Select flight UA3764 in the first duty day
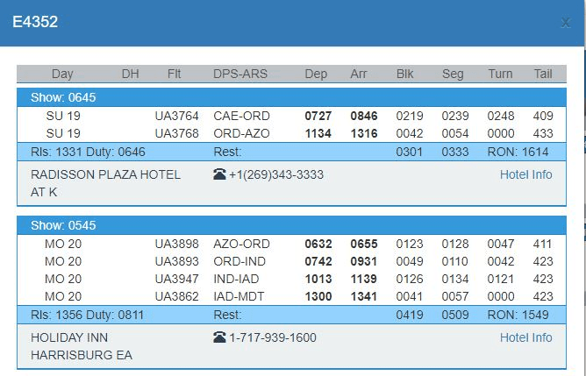 pos(176,116)
